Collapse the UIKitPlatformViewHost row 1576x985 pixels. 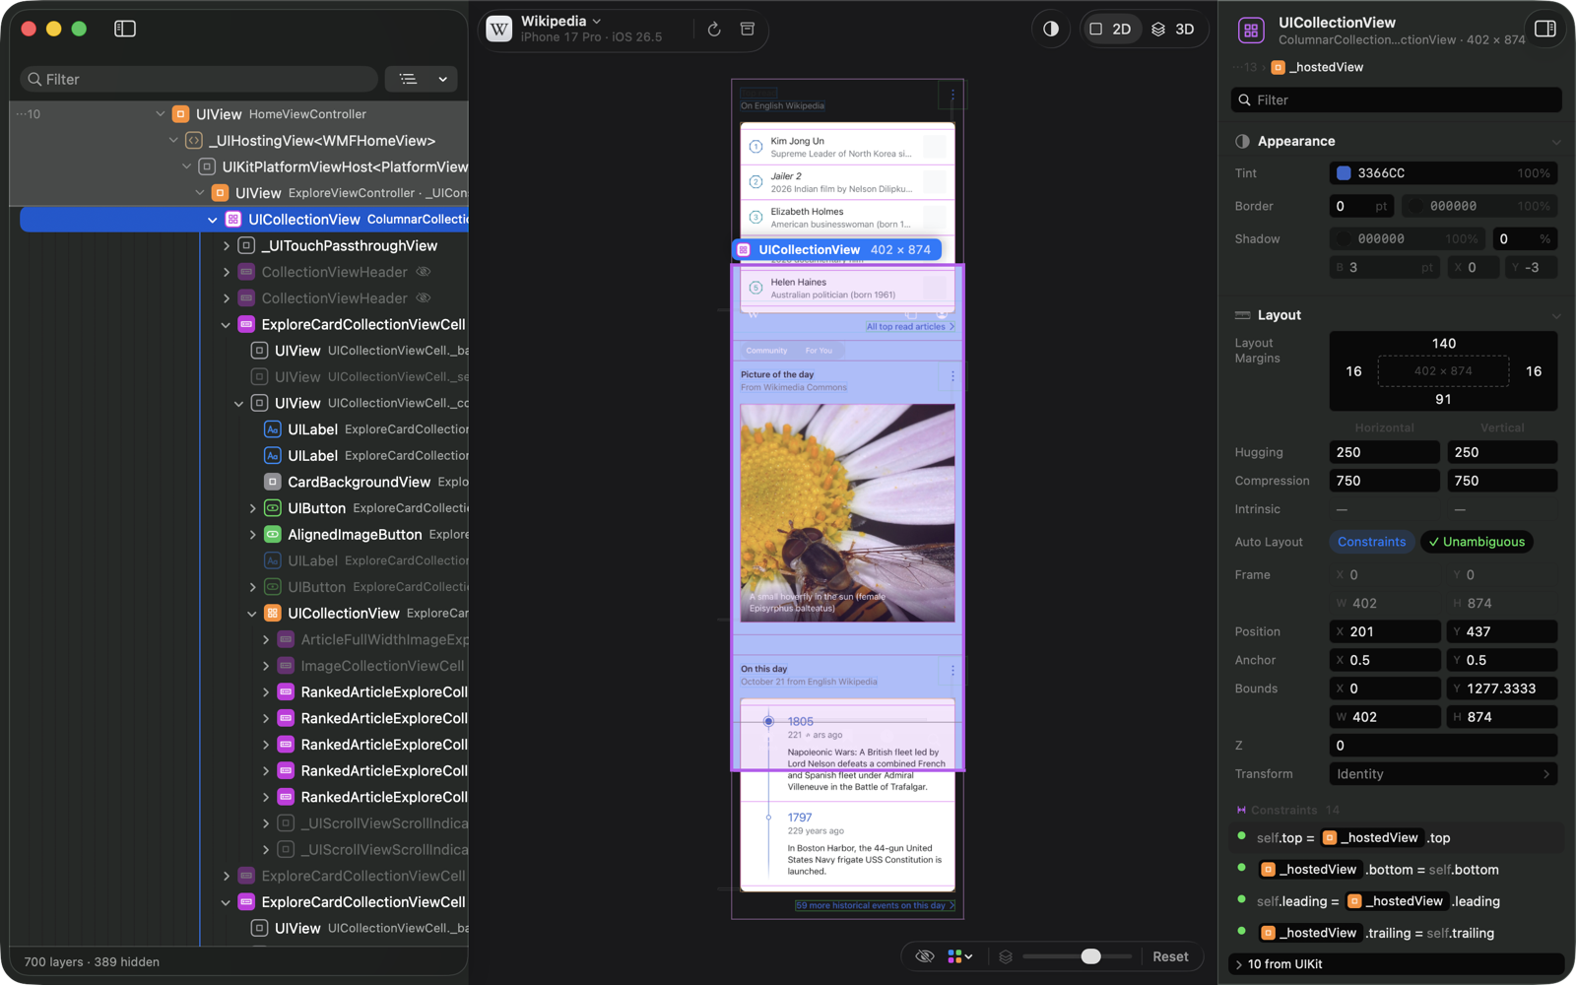click(x=186, y=166)
